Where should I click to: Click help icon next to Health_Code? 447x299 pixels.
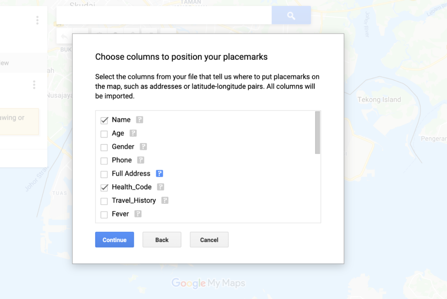(161, 187)
